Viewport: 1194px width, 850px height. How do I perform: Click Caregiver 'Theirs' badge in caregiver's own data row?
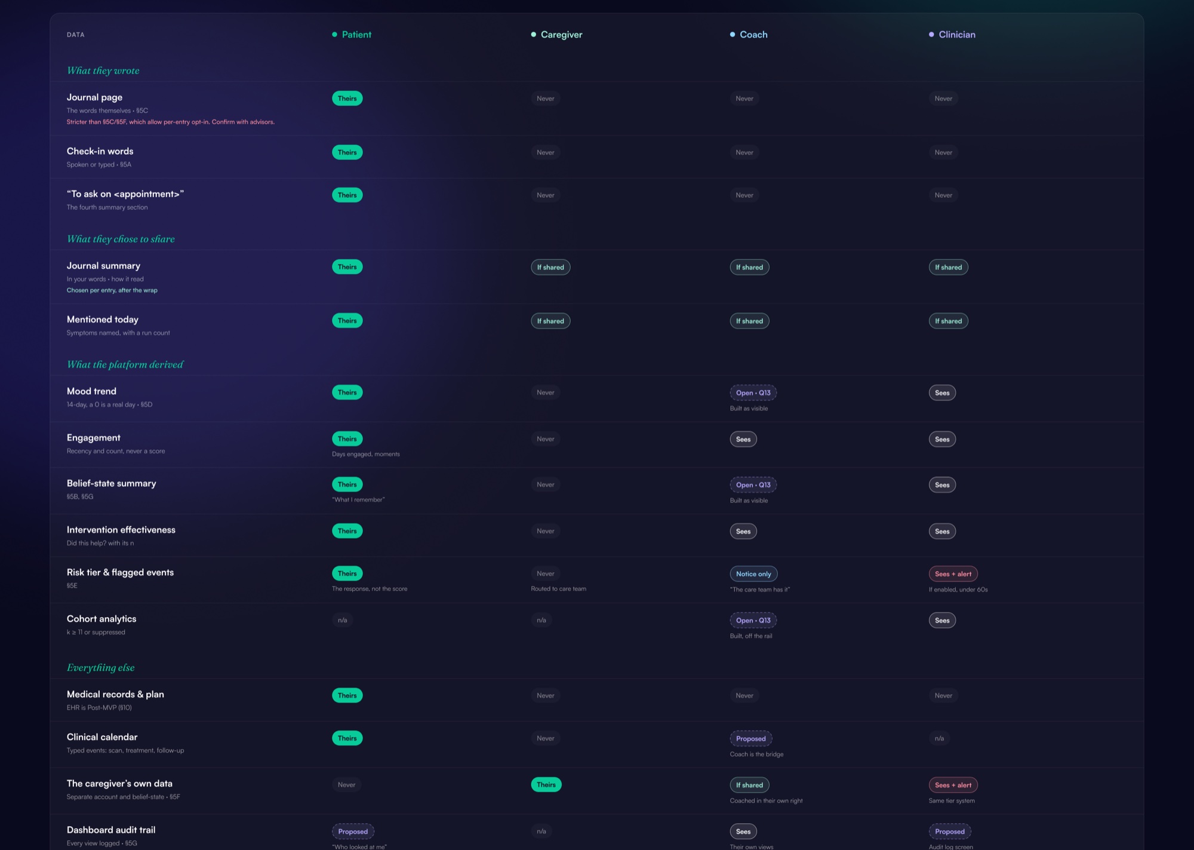(x=546, y=785)
